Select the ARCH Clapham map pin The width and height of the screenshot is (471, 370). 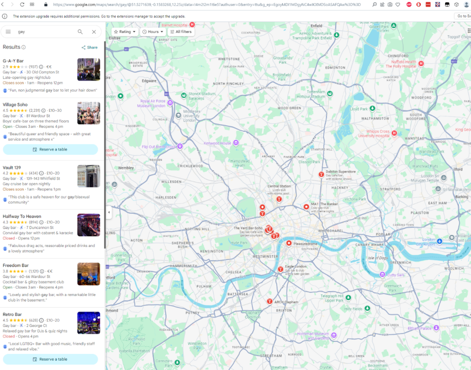coord(269,301)
